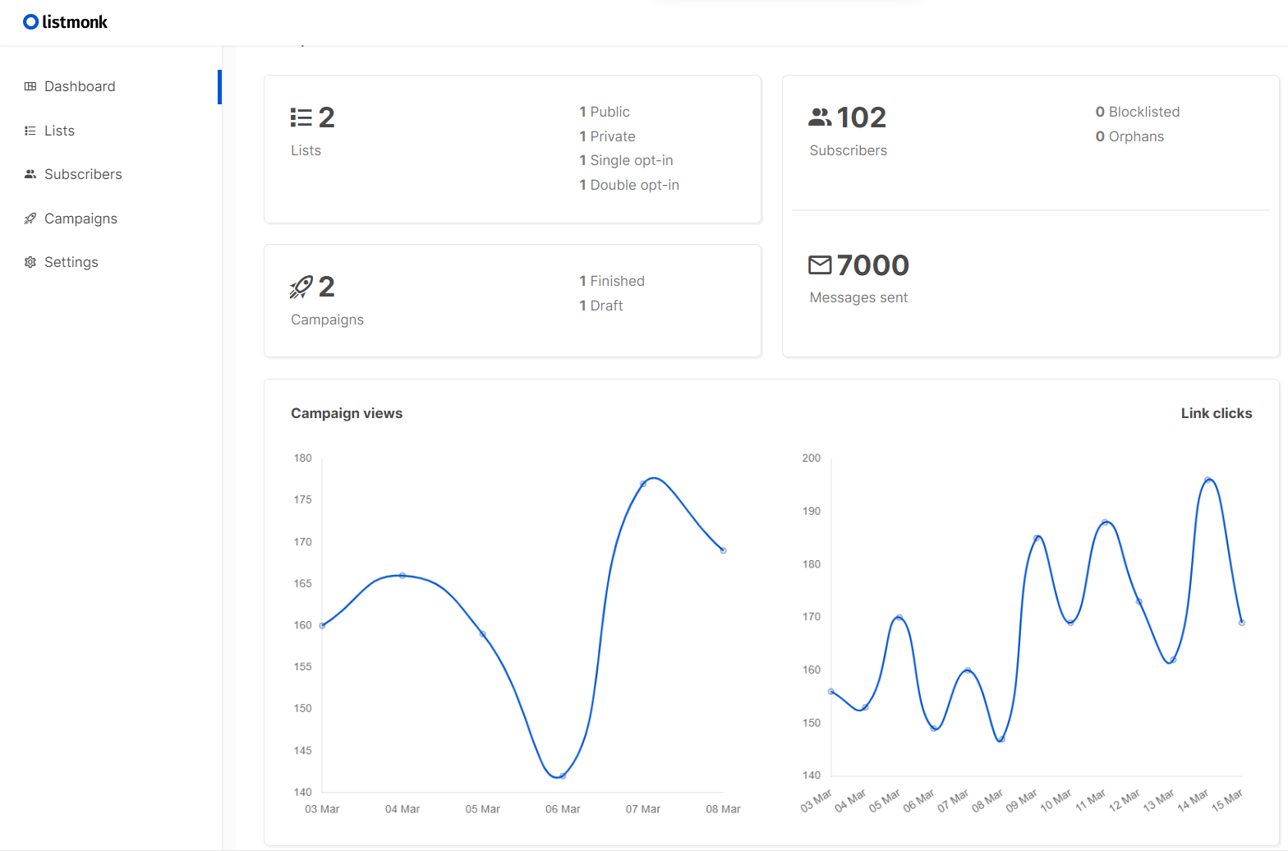Open Settings from the sidebar

pos(71,262)
